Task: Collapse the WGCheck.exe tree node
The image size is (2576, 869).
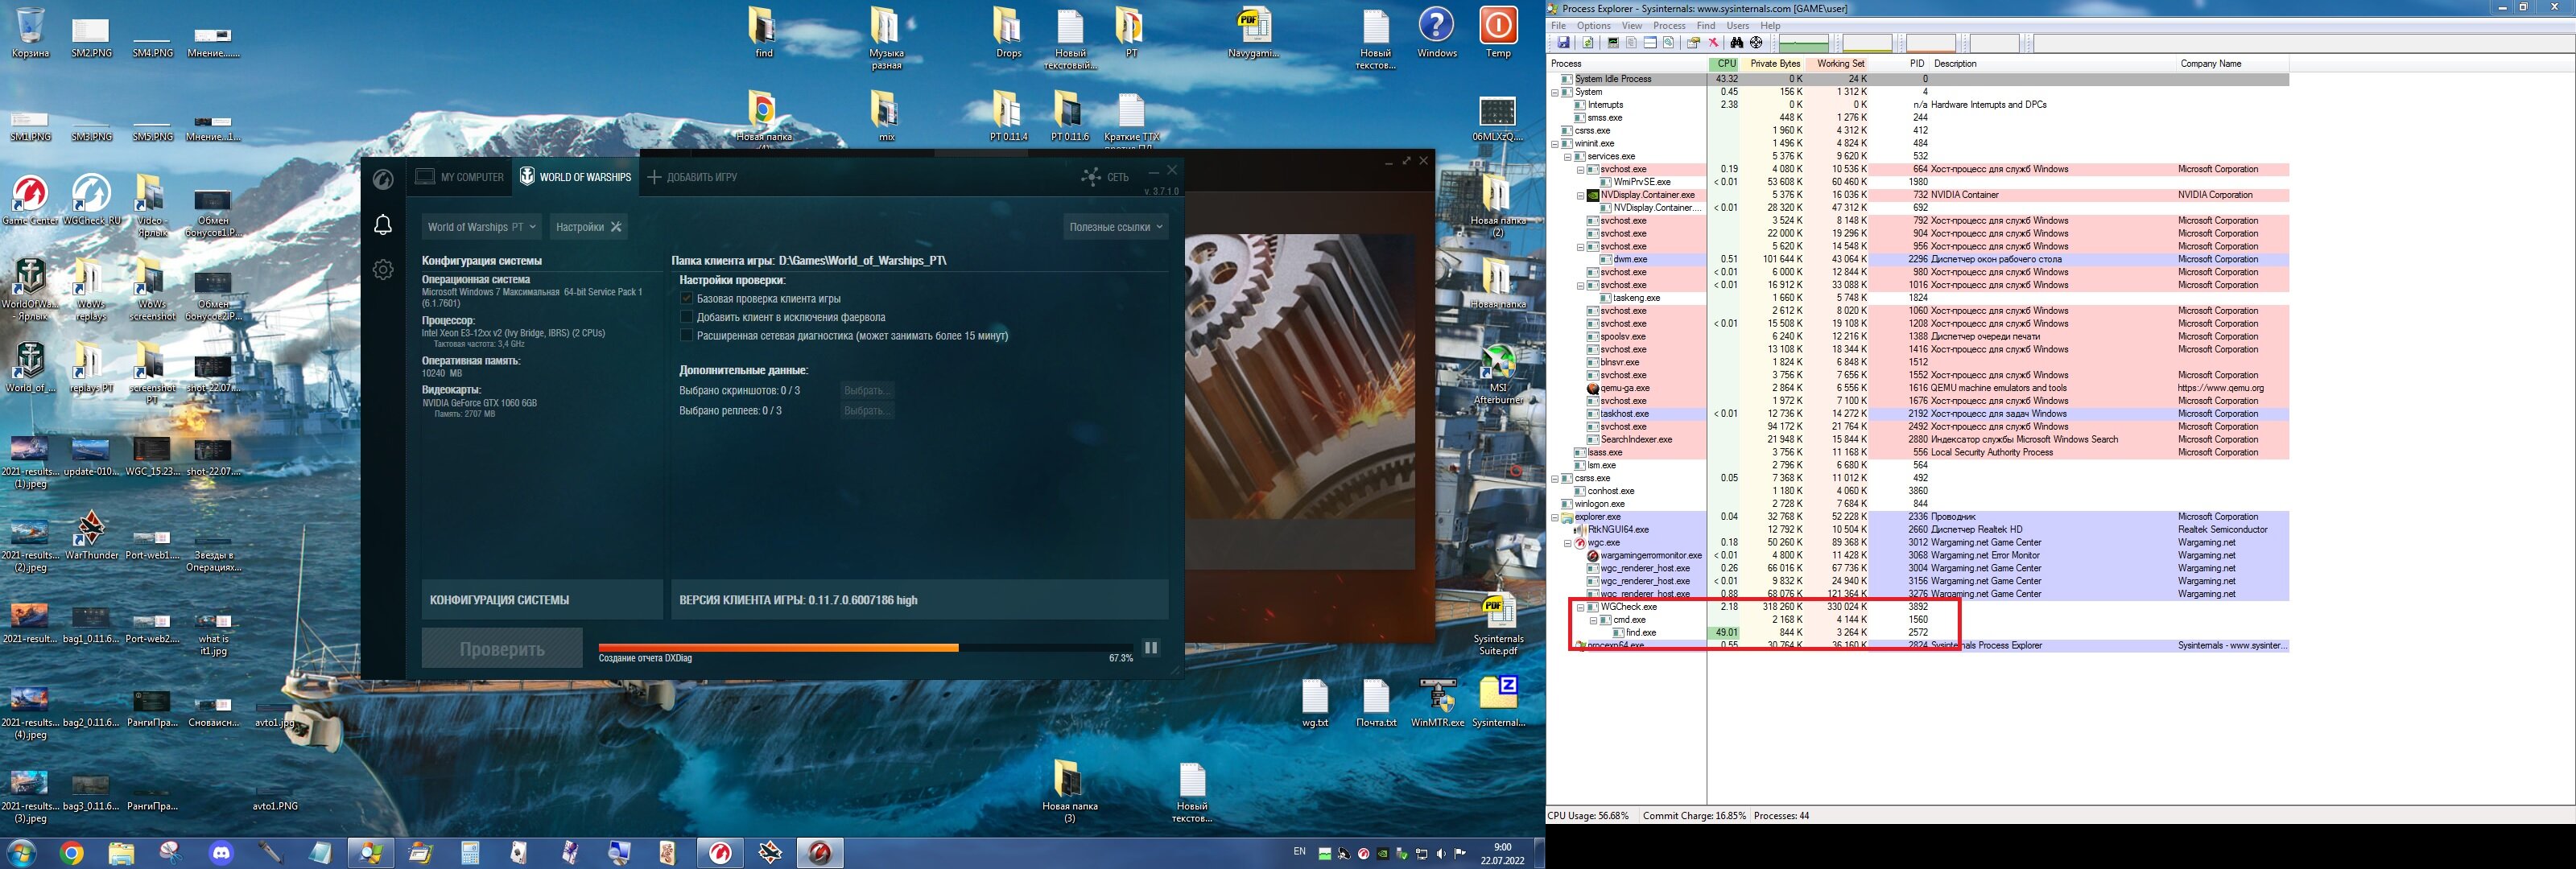Action: click(x=1581, y=607)
